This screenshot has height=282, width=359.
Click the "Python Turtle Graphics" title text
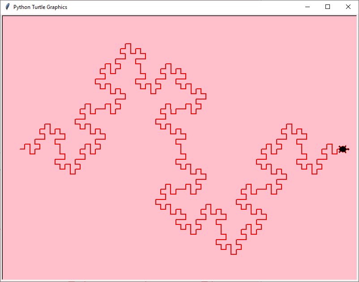pos(40,7)
